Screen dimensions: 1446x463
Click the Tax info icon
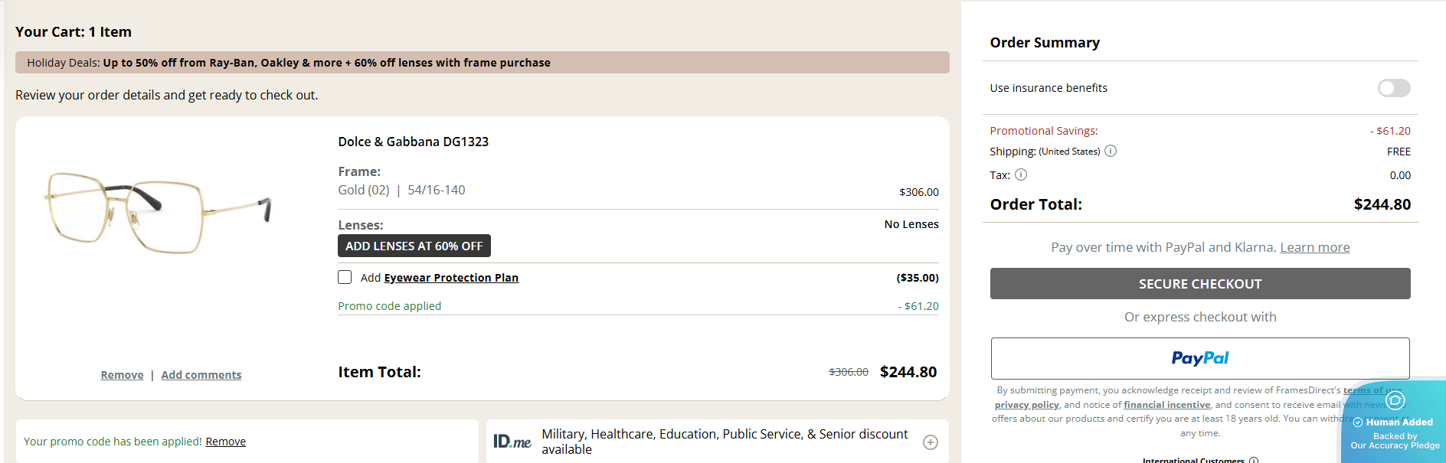click(1021, 174)
